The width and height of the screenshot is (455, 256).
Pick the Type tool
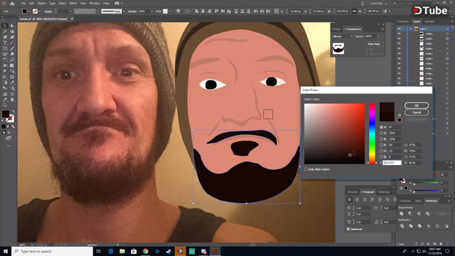point(5,43)
